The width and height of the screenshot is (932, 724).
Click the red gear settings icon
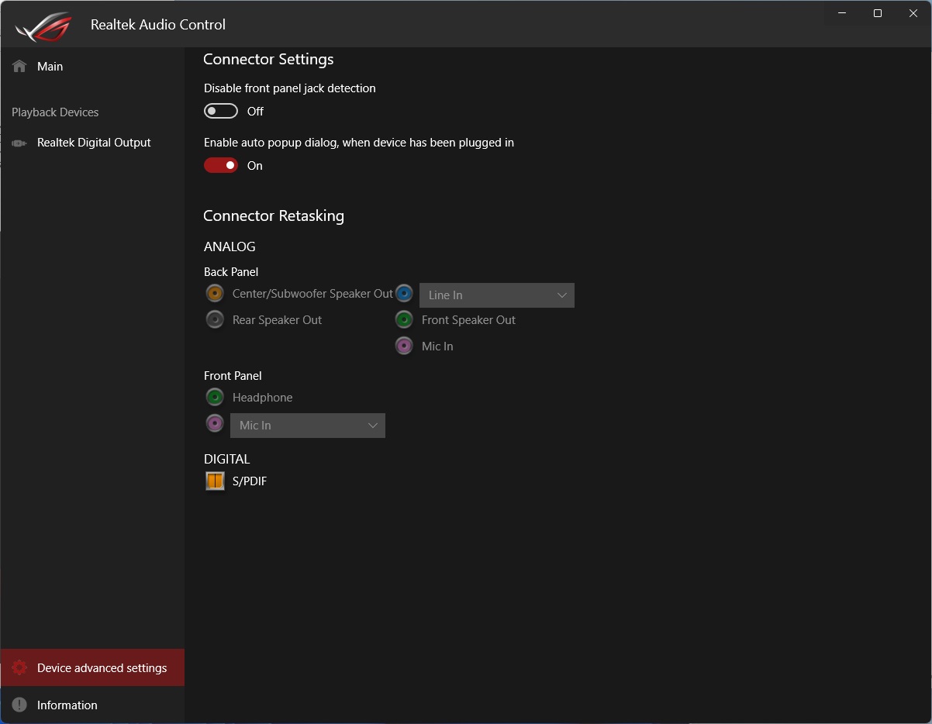pyautogui.click(x=19, y=668)
